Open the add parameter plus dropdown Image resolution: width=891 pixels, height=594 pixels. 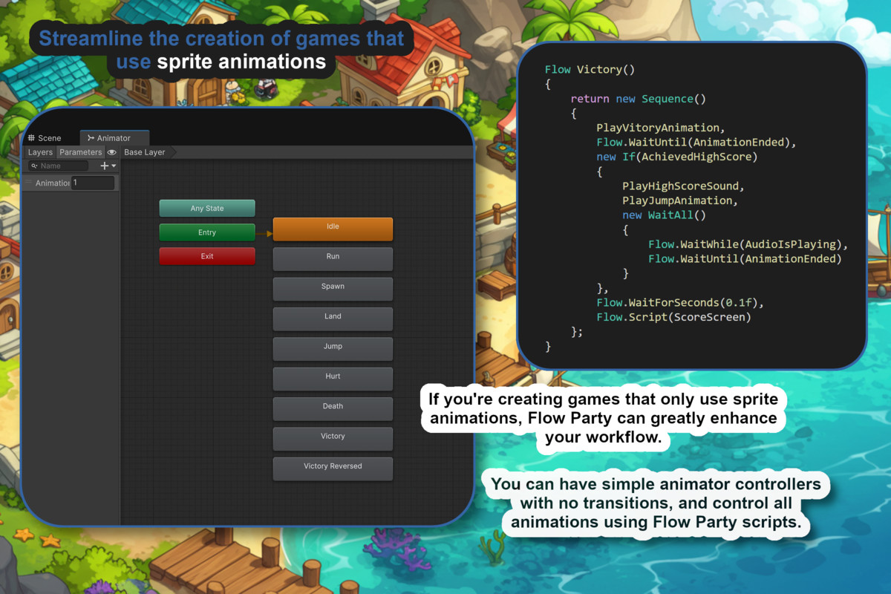(x=108, y=166)
